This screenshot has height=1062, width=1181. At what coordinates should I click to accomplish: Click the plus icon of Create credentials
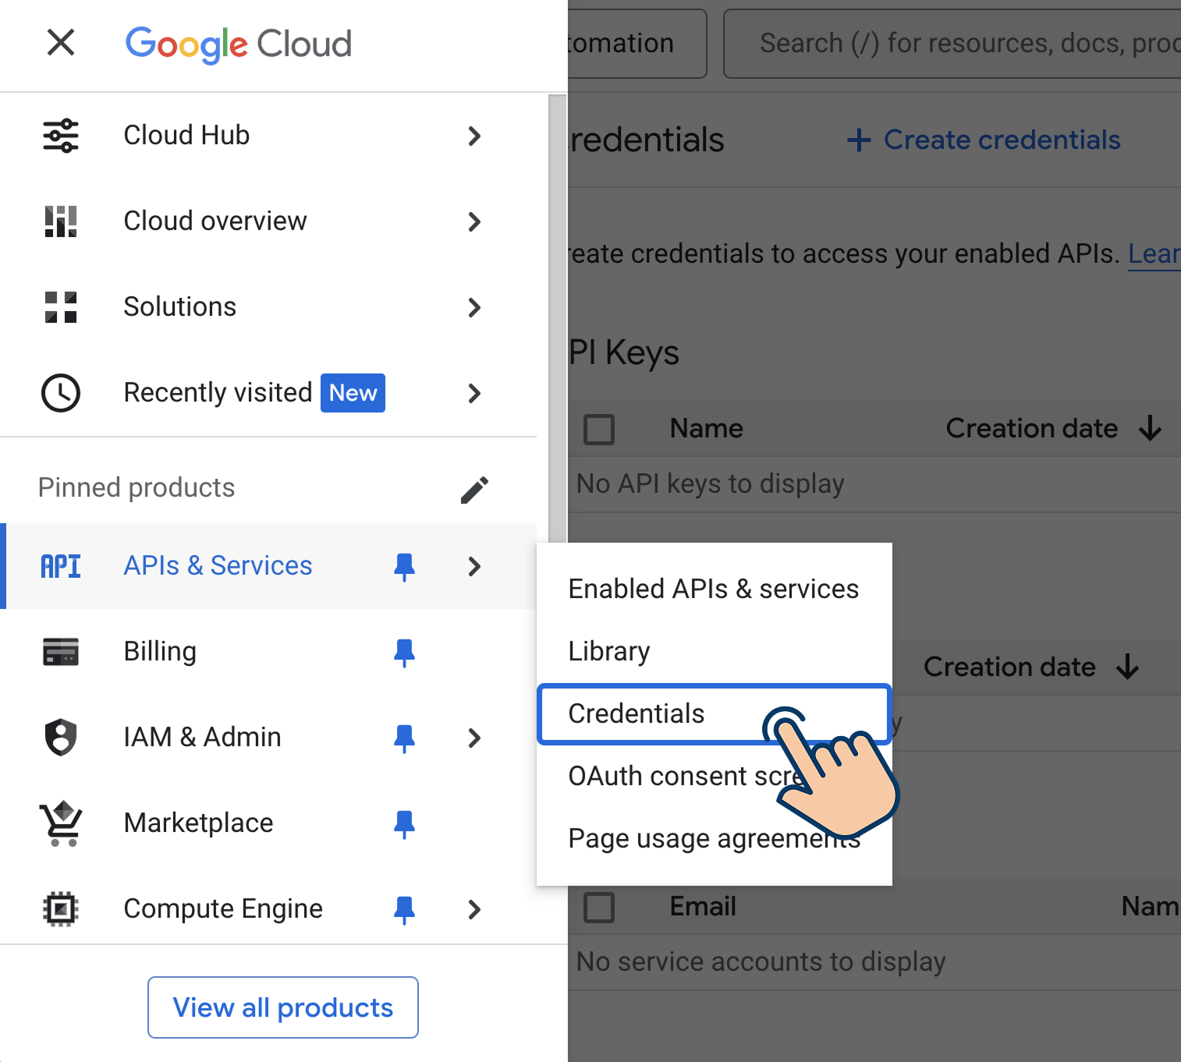[859, 140]
